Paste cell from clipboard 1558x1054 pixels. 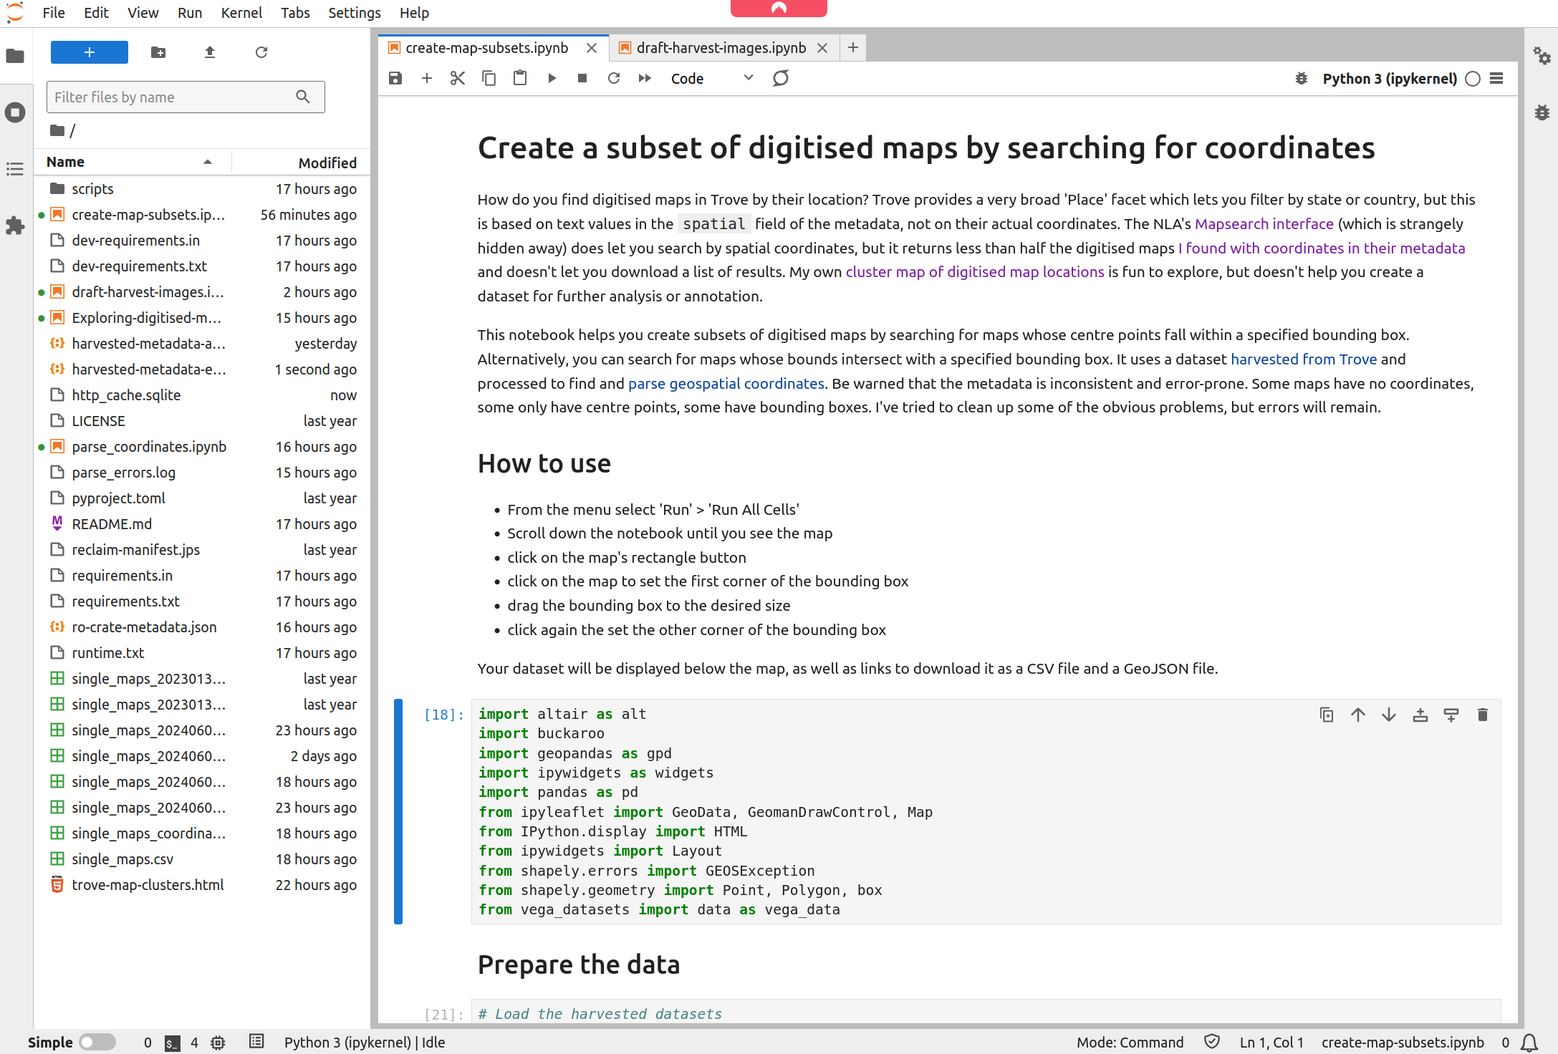[x=520, y=78]
